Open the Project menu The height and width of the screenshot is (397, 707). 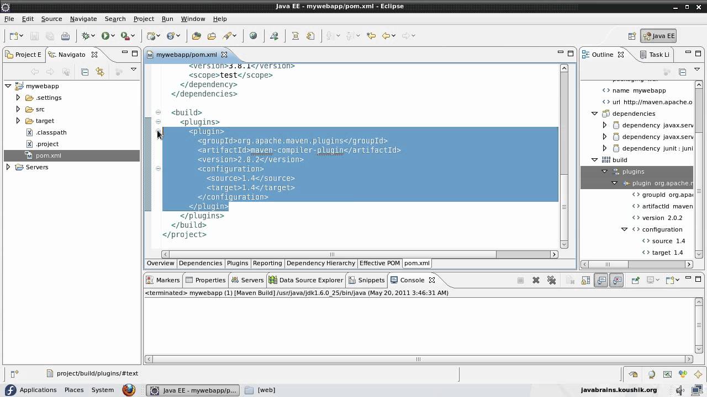tap(144, 19)
